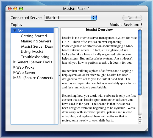This screenshot has width=153, height=138.
Task: Select the Web Server row text
Action: (26, 72)
